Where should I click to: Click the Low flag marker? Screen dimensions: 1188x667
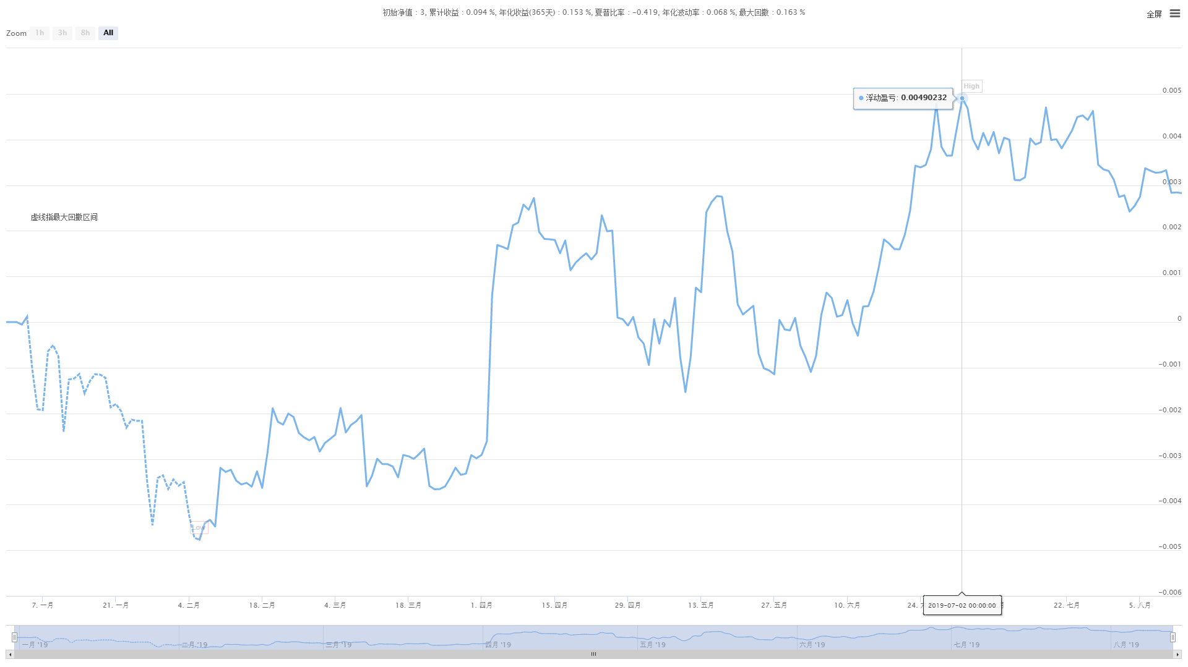click(x=199, y=528)
